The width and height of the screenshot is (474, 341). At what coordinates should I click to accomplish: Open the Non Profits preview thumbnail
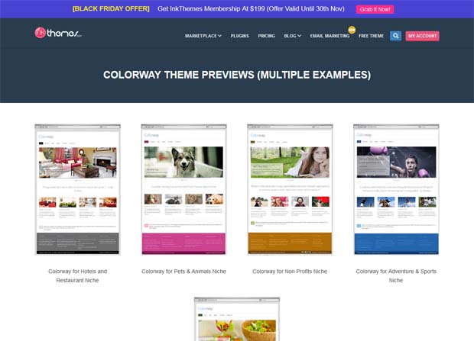290,189
